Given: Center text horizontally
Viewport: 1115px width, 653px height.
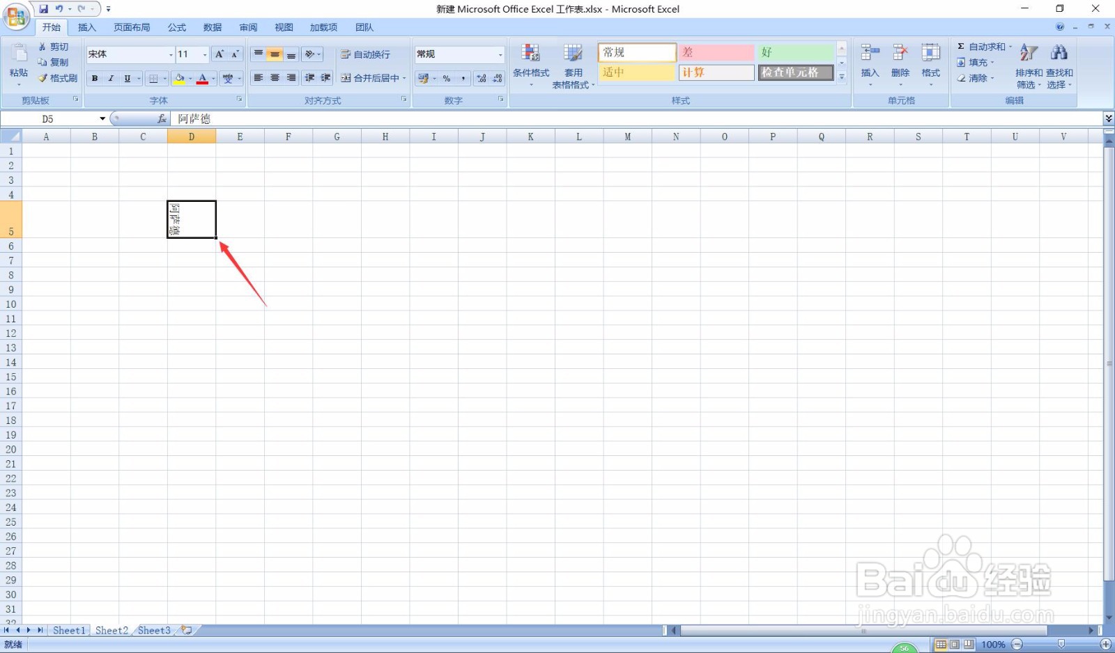Looking at the screenshot, I should [275, 78].
